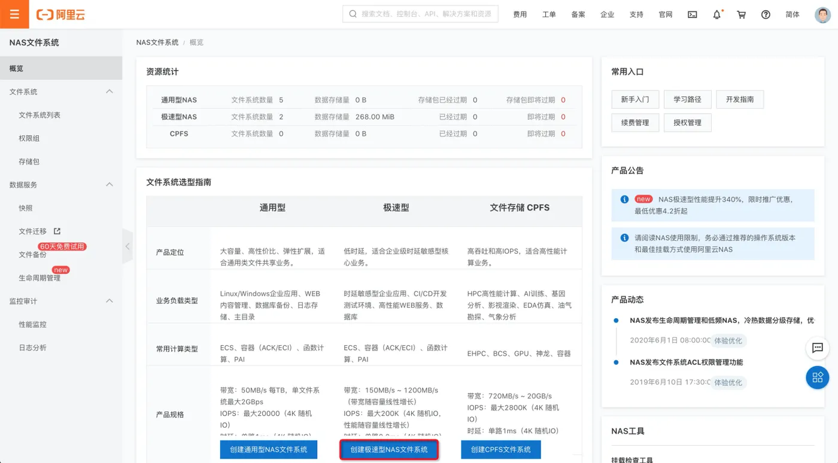
Task: Click the info icon on NAS使用限制 announcement
Action: point(624,237)
